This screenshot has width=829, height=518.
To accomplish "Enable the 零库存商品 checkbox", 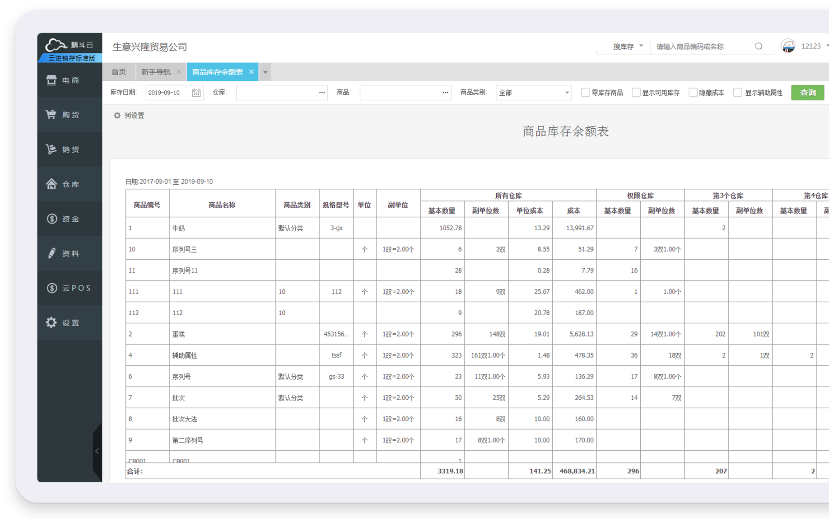I will pos(585,93).
